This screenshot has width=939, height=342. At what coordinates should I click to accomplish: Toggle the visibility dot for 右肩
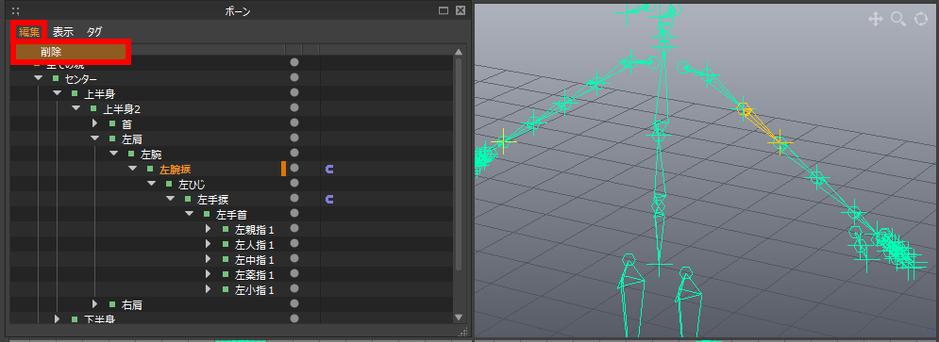[x=294, y=304]
